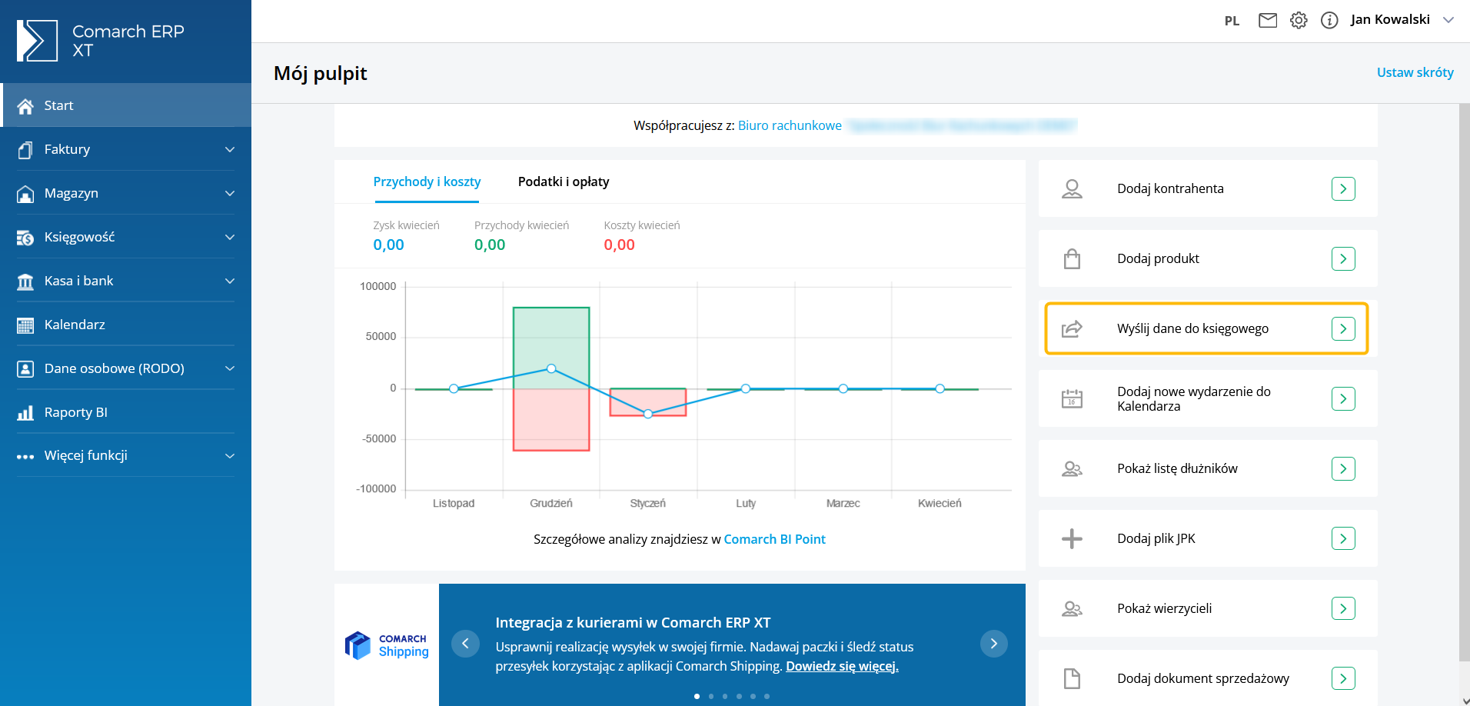
Task: Click the Kasa i bank building icon
Action: tap(25, 281)
